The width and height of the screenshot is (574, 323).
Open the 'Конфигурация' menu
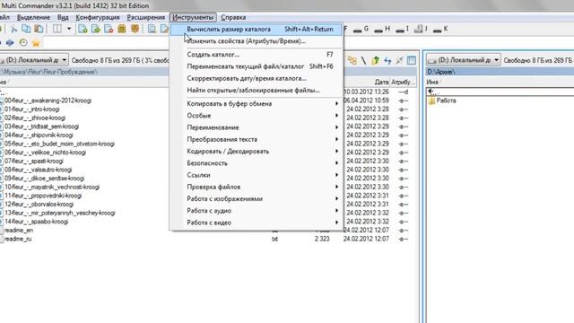98,18
